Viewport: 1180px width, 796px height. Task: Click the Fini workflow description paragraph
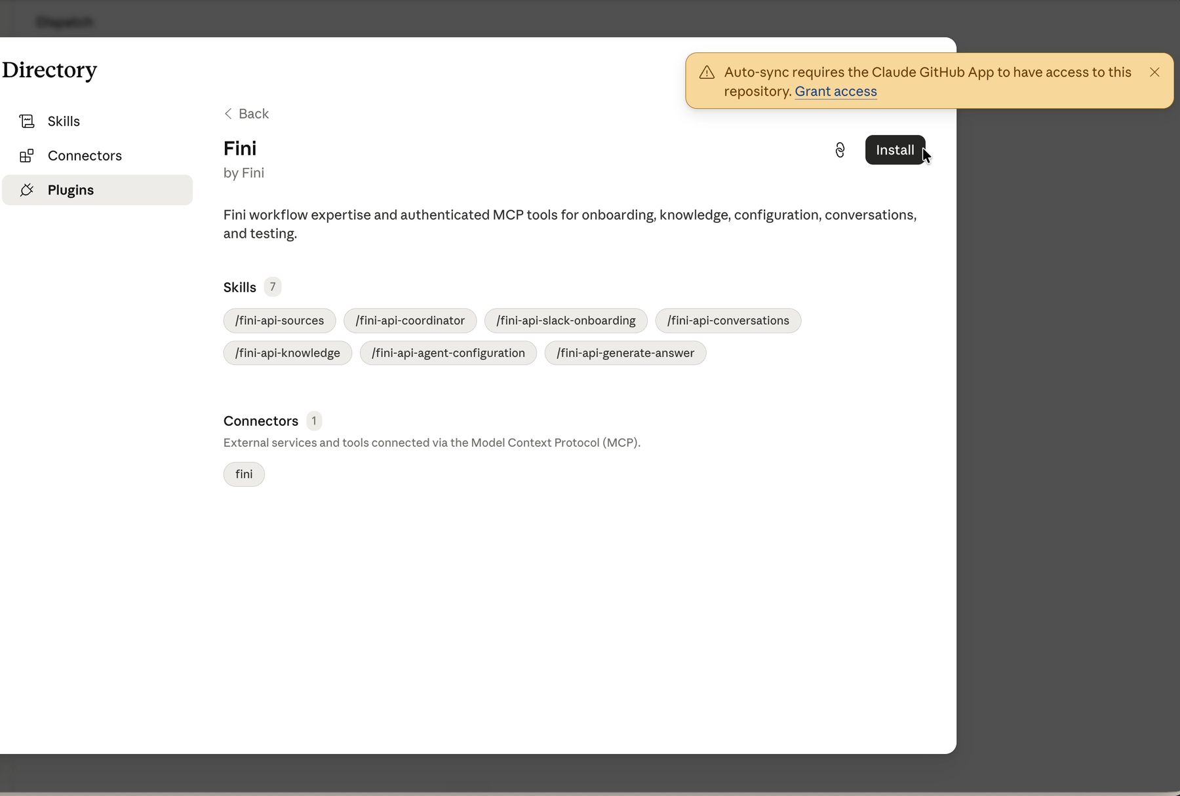point(570,224)
